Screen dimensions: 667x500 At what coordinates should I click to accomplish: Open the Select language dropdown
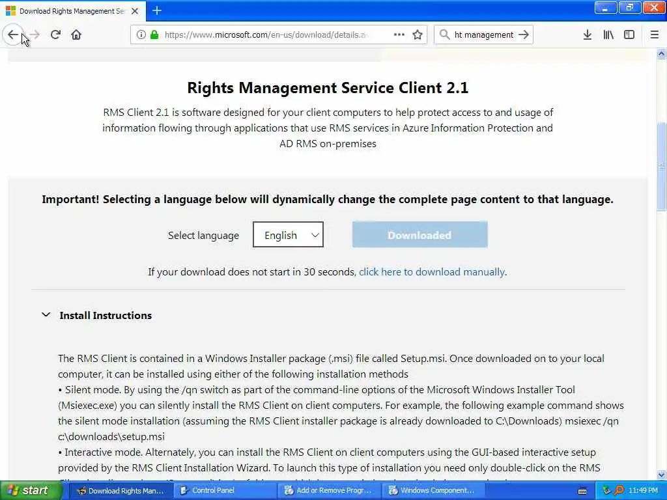tap(288, 234)
